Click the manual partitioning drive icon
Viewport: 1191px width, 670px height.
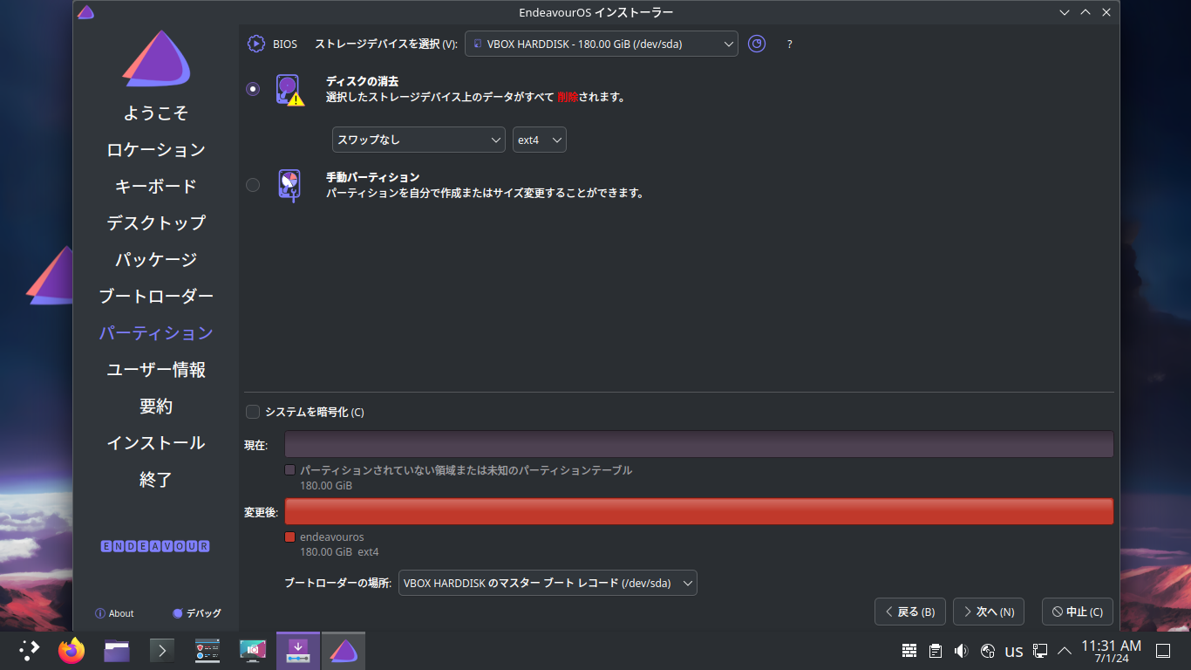tap(289, 185)
